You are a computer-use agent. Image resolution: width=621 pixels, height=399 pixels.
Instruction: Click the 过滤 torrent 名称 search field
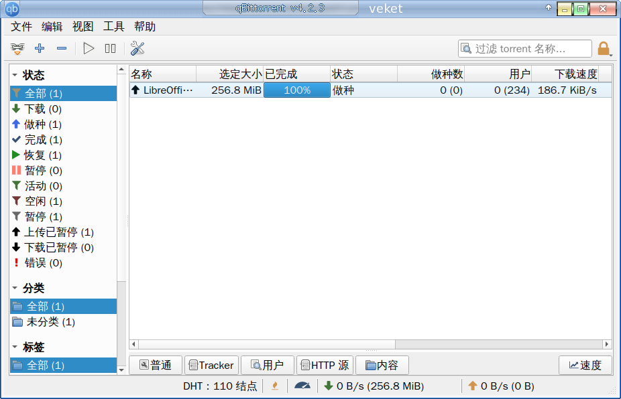point(525,49)
